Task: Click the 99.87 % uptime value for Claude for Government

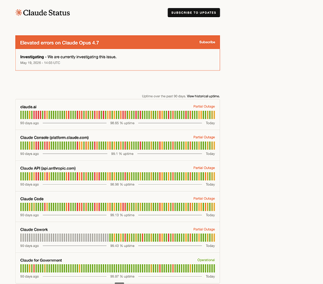Action: pos(122,277)
